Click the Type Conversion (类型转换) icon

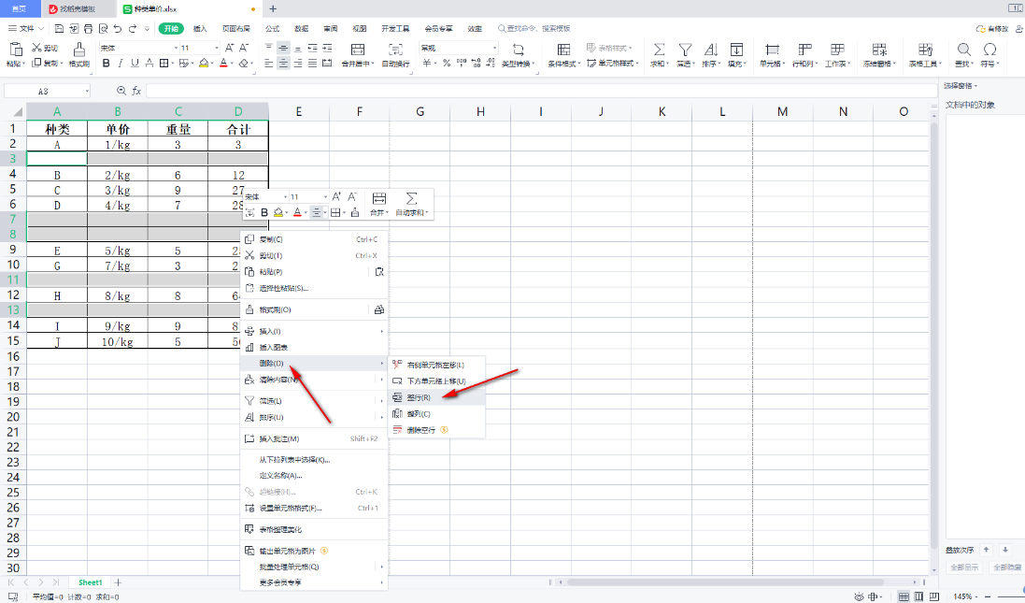pyautogui.click(x=518, y=50)
